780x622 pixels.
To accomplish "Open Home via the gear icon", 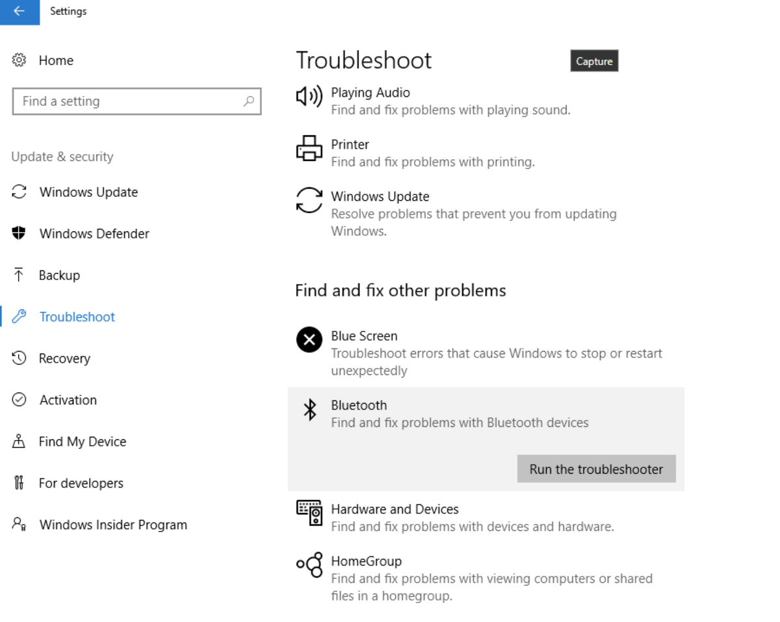I will [x=19, y=60].
